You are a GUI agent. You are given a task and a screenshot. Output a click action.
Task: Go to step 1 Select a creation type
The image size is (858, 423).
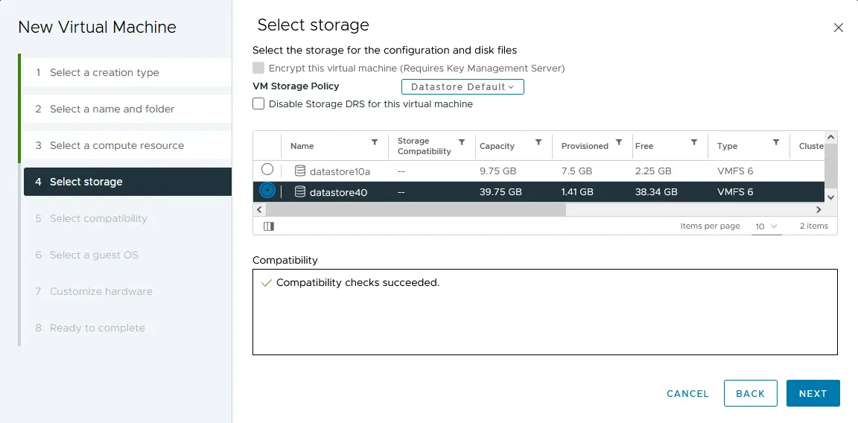[104, 72]
